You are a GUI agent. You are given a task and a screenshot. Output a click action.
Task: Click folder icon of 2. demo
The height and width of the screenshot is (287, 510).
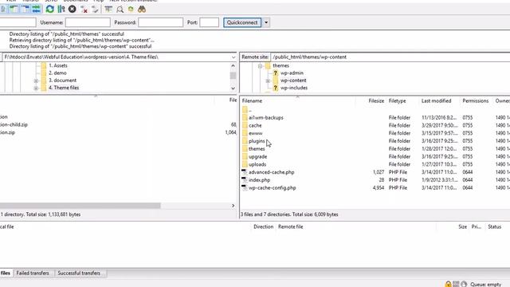tap(44, 73)
